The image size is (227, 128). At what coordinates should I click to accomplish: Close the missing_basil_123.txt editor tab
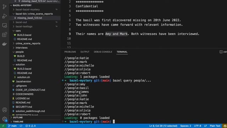tap(15, 1)
